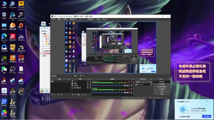Expand the PUBG channel tree node
The image size is (214, 120).
tap(42, 51)
